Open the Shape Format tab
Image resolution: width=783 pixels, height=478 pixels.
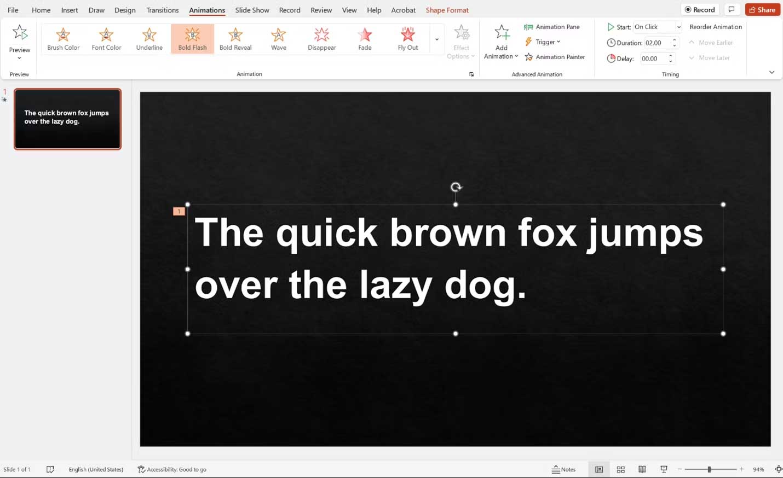pos(447,10)
